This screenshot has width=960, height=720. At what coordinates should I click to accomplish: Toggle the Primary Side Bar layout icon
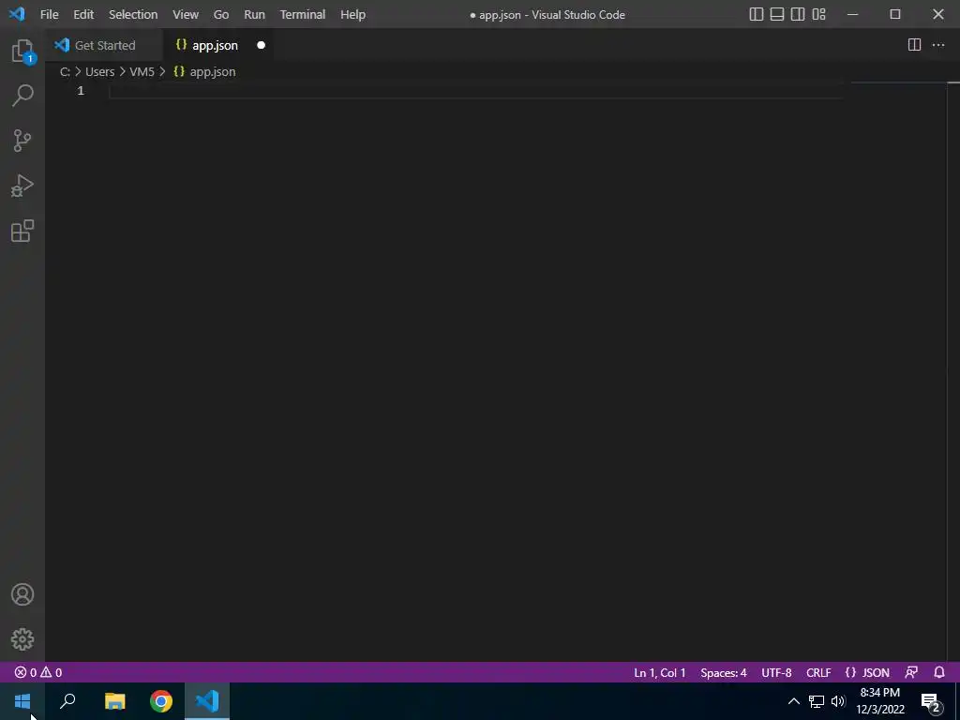coord(757,14)
